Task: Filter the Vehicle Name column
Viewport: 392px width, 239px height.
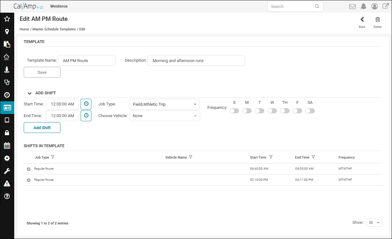Action: point(191,157)
